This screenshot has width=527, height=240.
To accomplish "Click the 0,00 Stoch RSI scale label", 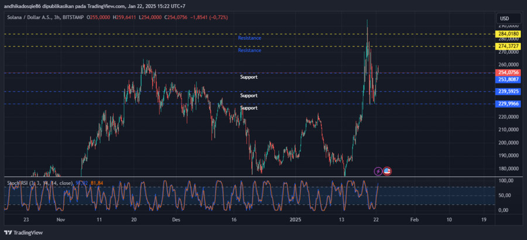I will (505, 210).
